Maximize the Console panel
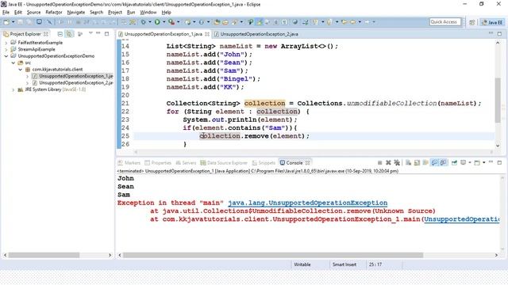This screenshot has height=285, width=508. pyautogui.click(x=499, y=162)
